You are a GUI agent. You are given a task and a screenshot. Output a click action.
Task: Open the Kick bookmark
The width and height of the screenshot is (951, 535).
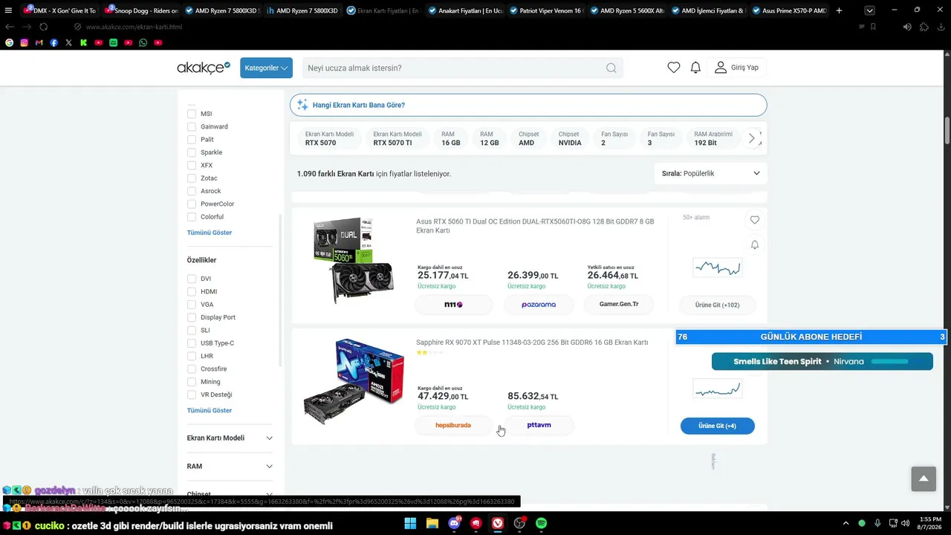coord(83,43)
